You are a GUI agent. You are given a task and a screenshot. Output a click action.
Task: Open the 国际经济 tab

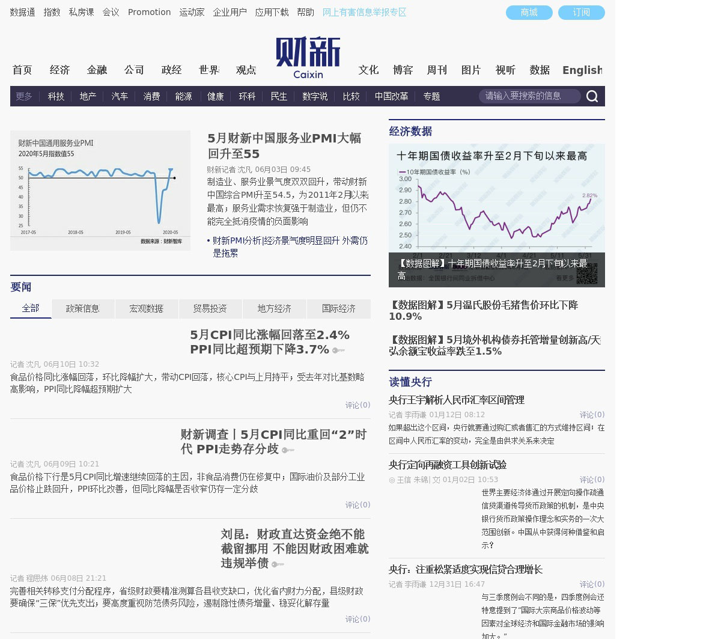tap(338, 308)
